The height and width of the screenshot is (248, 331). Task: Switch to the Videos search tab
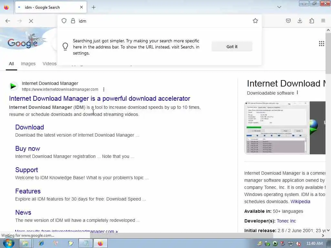[x=49, y=64]
